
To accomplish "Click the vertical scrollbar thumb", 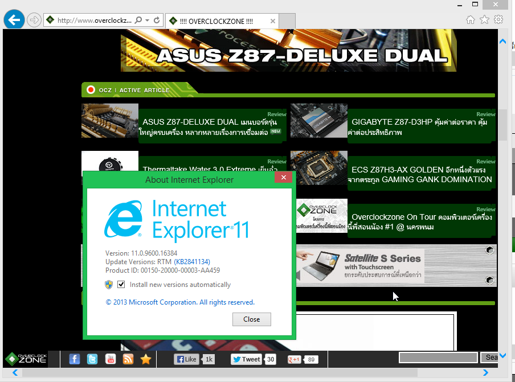I will tap(502, 125).
